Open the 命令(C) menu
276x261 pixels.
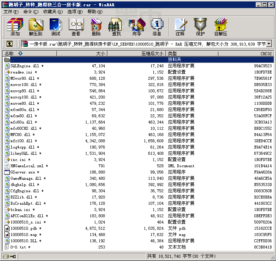31,12
